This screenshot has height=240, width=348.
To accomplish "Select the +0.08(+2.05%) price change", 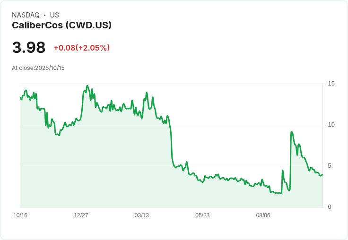I will [x=81, y=48].
